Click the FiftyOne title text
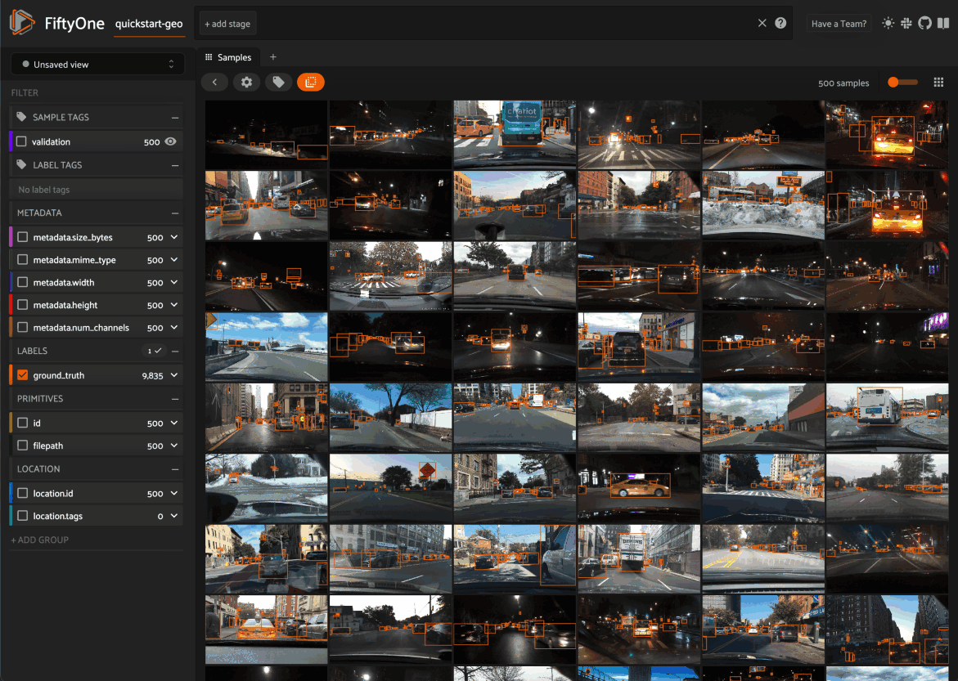 click(x=74, y=23)
